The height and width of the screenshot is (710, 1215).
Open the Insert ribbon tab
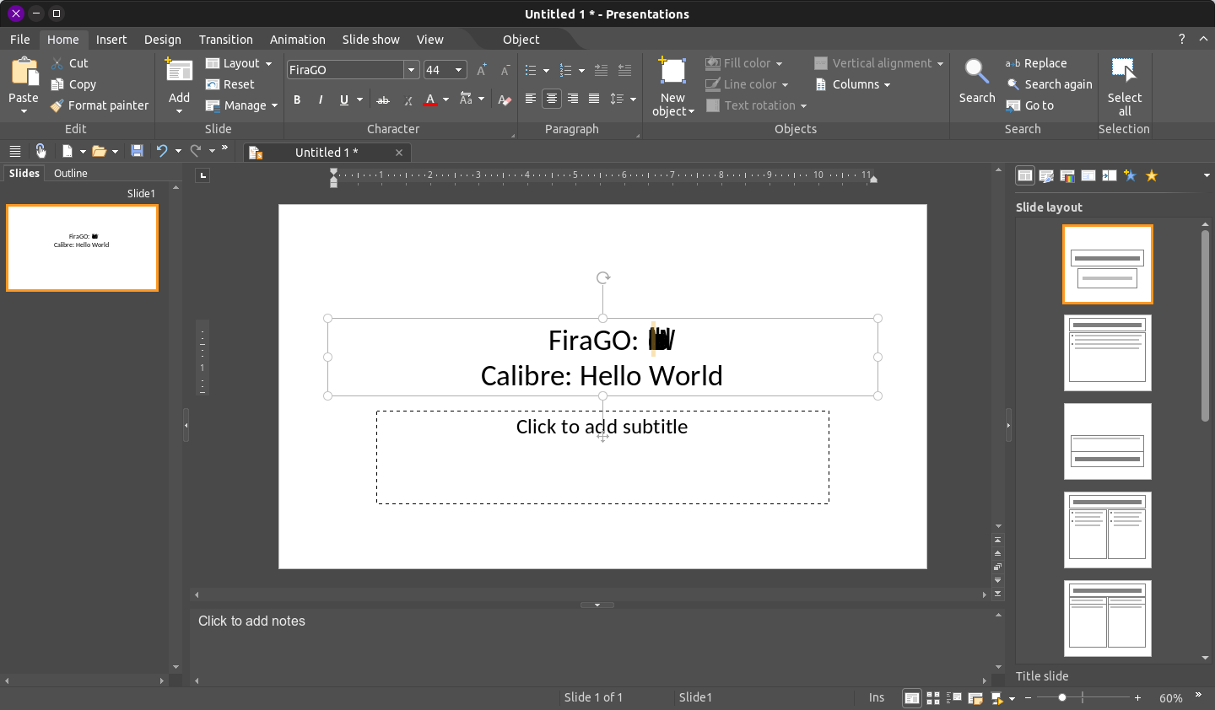(111, 40)
